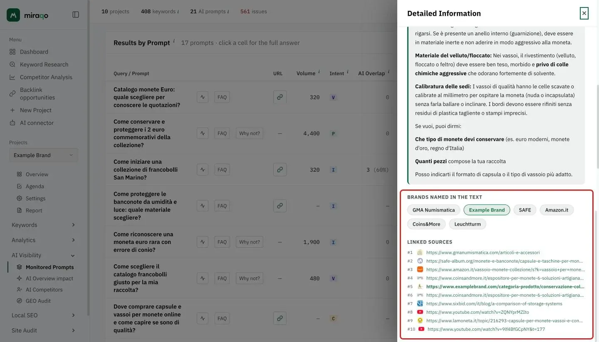
Task: Open AI Overview impact
Action: pos(49,278)
